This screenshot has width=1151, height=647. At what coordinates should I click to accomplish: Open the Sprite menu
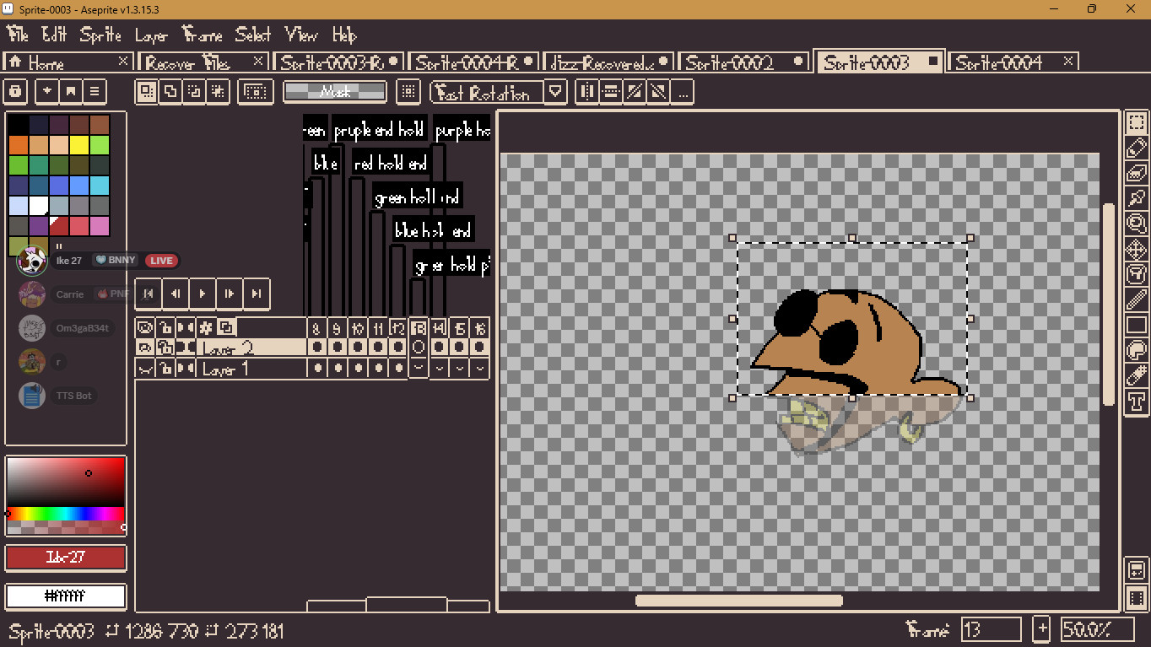(100, 35)
